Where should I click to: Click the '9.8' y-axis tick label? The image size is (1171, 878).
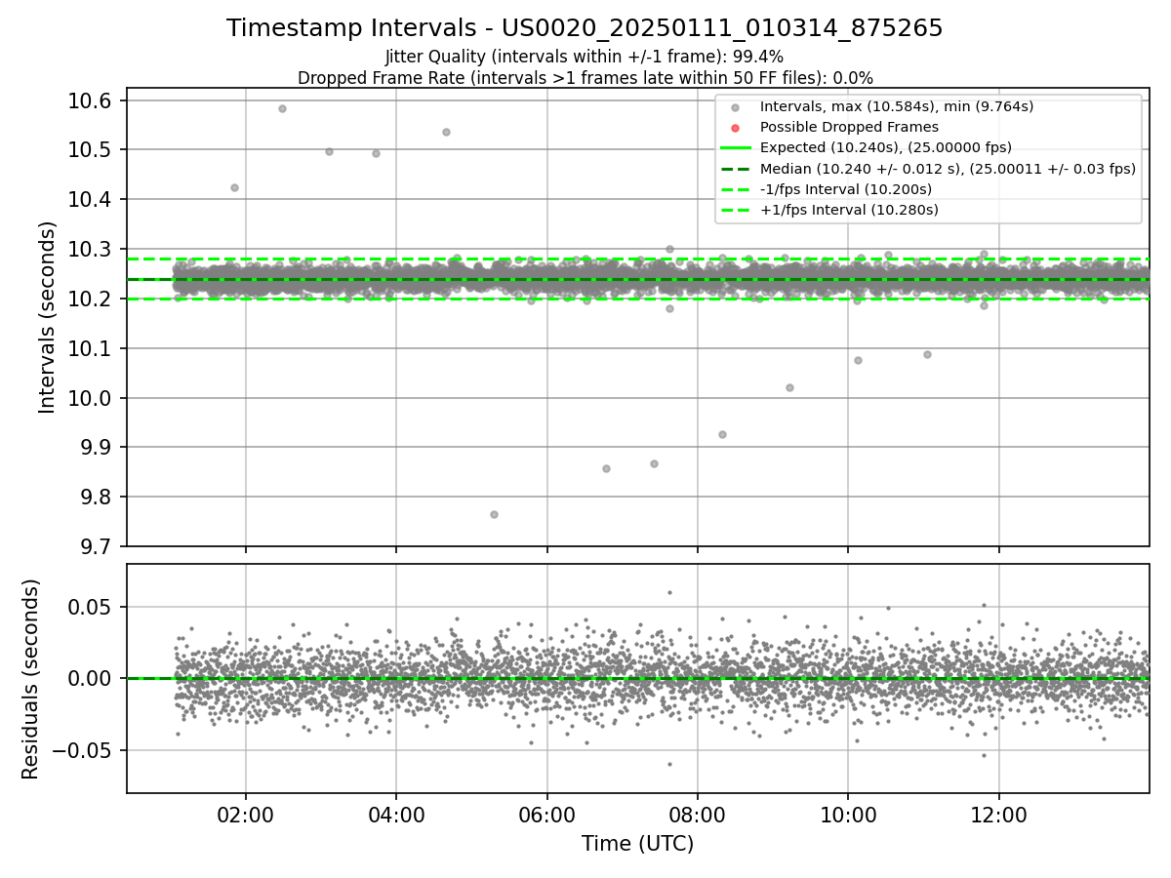tap(98, 498)
